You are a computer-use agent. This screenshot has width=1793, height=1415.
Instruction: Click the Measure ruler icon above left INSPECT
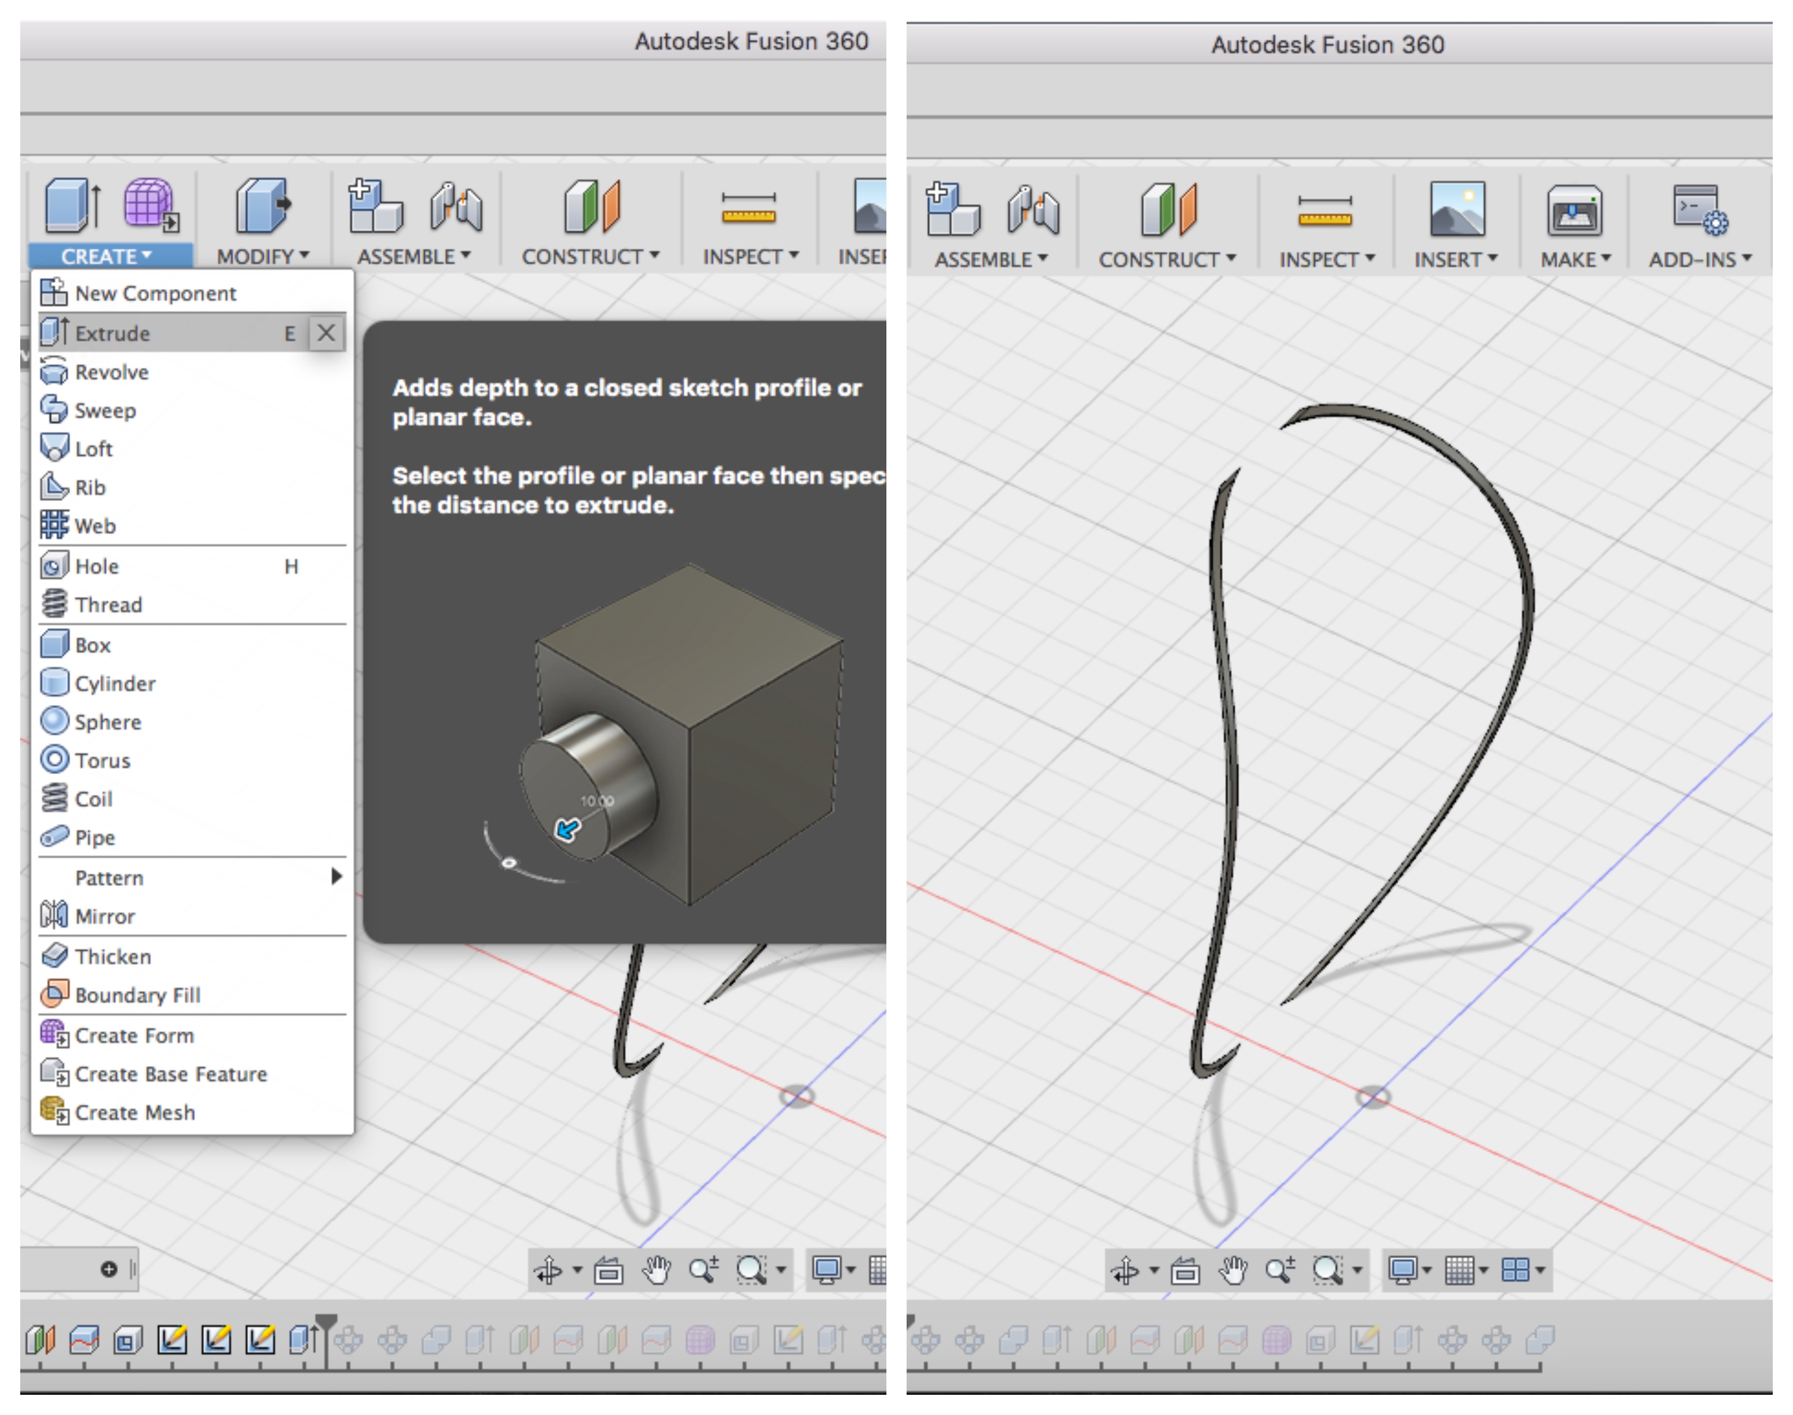point(748,208)
